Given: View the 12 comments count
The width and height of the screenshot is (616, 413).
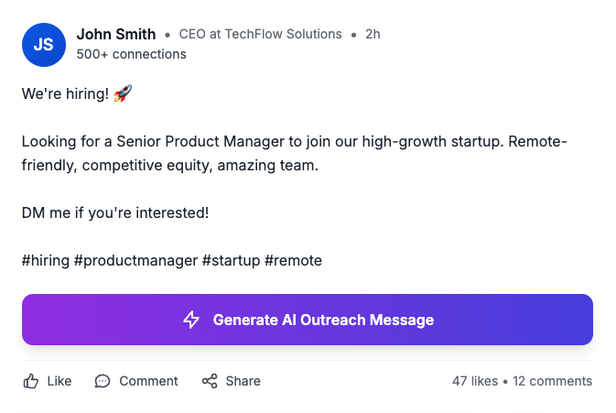Looking at the screenshot, I should (552, 381).
